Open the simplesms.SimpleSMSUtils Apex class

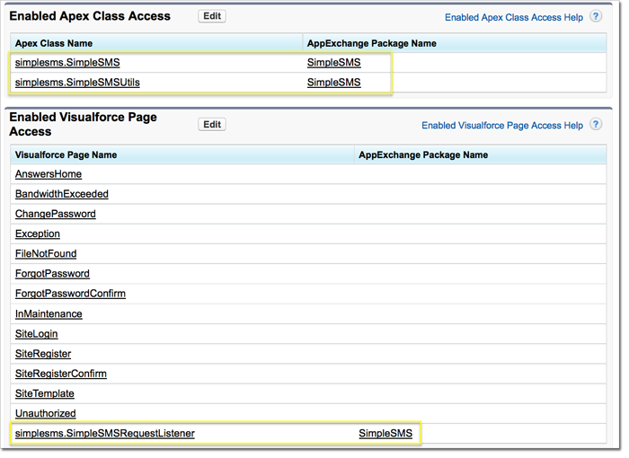click(77, 83)
